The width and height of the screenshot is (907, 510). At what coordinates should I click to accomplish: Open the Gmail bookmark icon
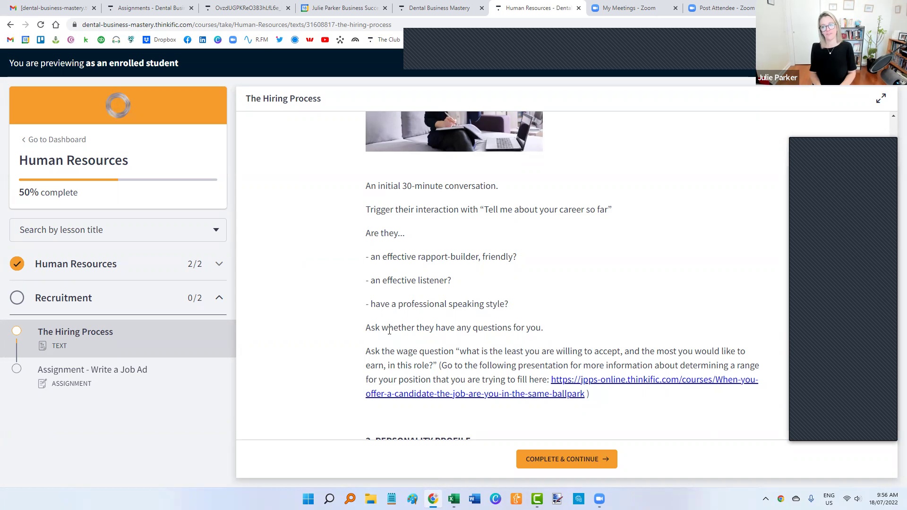pyautogui.click(x=10, y=40)
